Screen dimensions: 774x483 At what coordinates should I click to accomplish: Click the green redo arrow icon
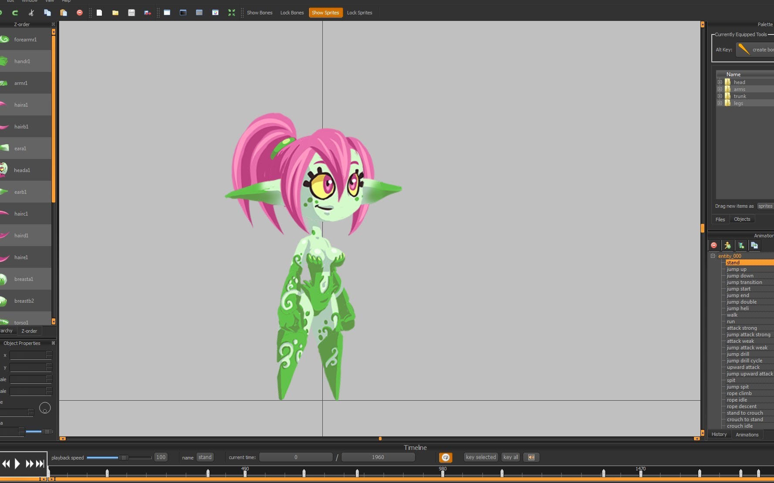(x=15, y=13)
